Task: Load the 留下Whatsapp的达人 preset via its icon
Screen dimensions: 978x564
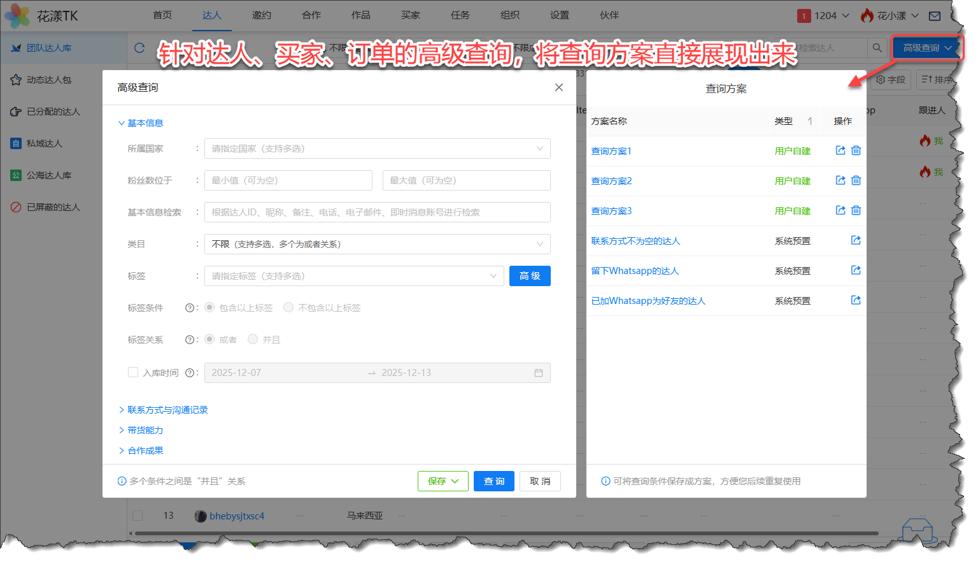Action: [856, 270]
